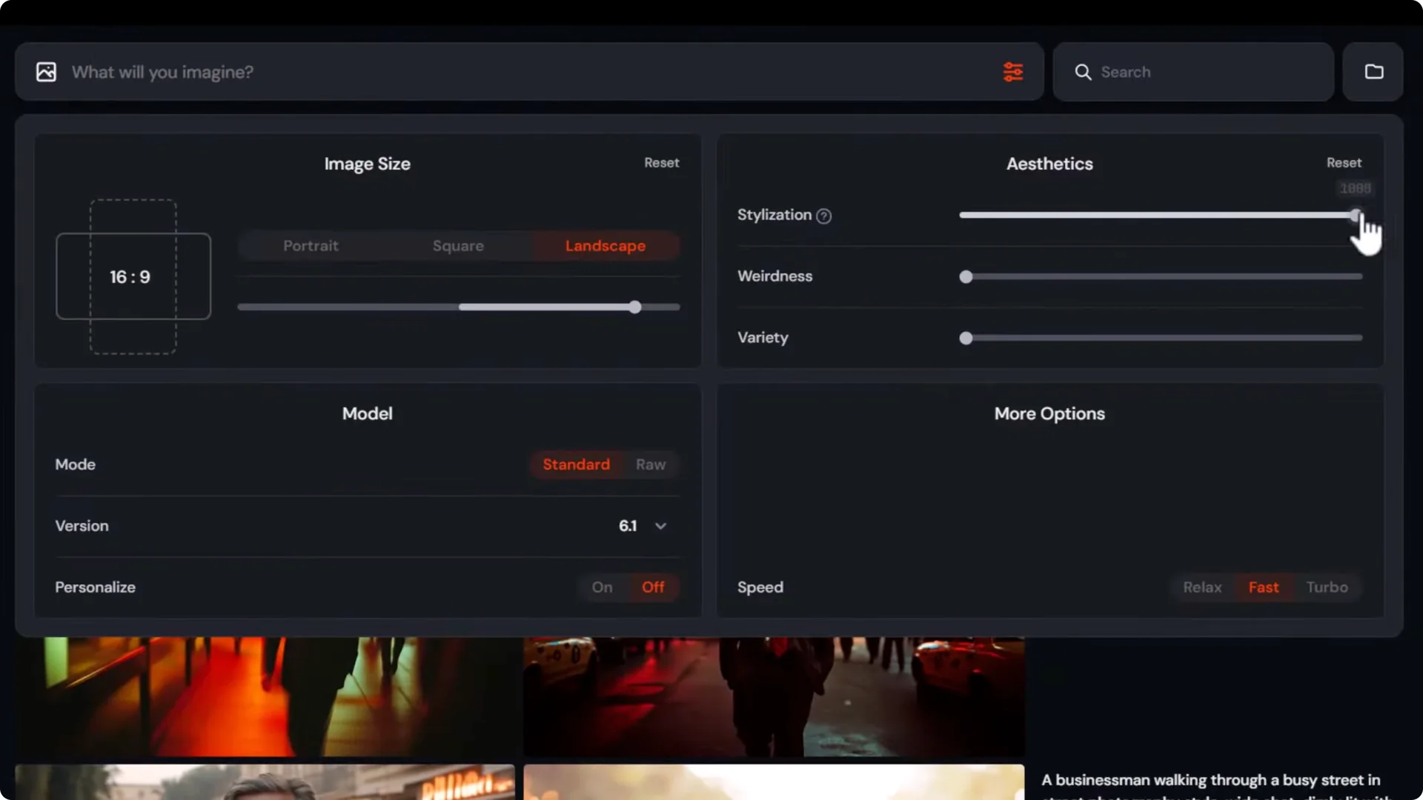Viewport: 1423px width, 800px height.
Task: Open the Version dropdown showing 6.1
Action: (643, 526)
